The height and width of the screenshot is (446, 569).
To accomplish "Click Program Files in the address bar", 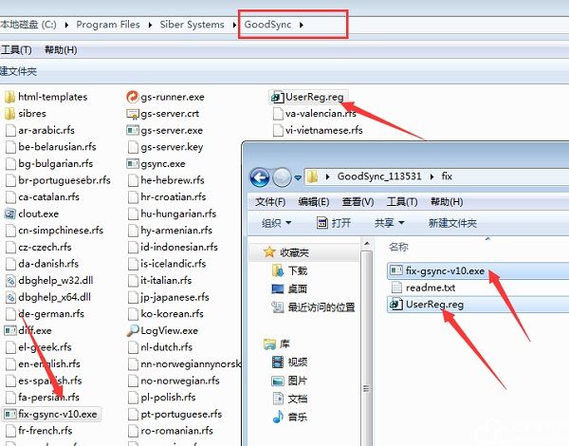I will pos(108,25).
